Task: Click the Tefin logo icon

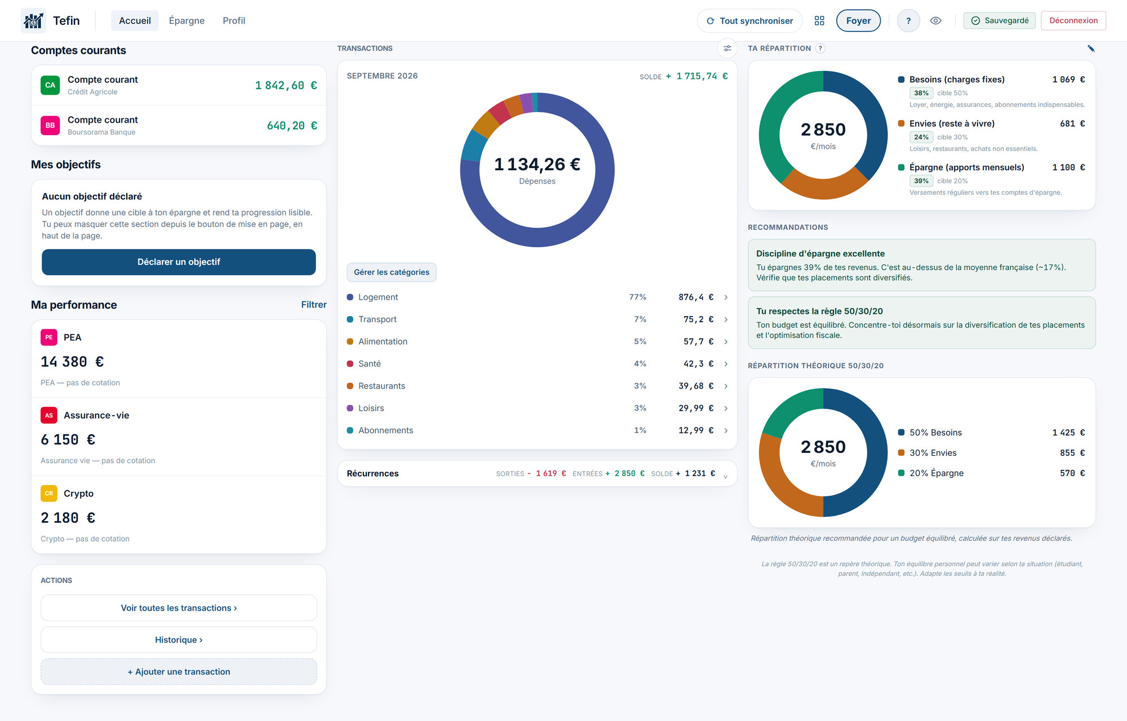Action: click(33, 21)
